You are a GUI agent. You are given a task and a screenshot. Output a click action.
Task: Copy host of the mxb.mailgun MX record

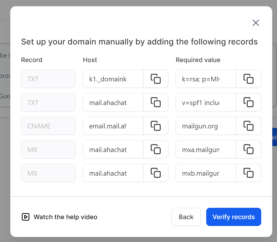(156, 173)
